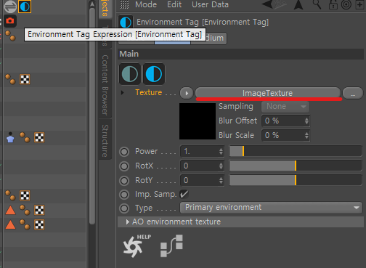366x268 pixels.
Task: Click the Main section header
Action: click(x=241, y=54)
